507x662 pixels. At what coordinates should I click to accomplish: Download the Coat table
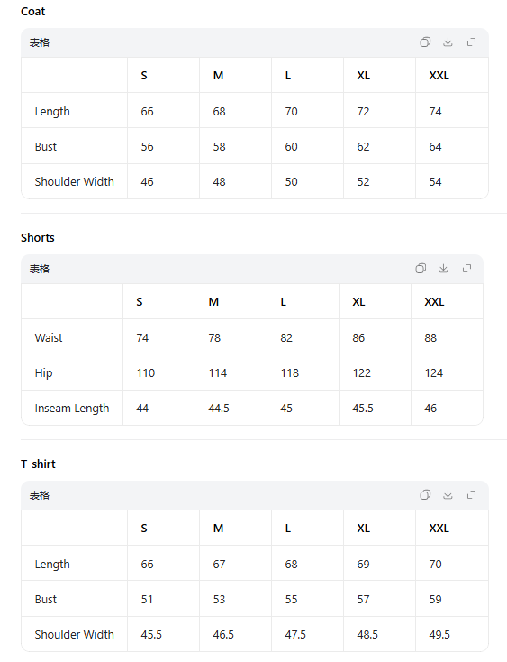coord(448,42)
